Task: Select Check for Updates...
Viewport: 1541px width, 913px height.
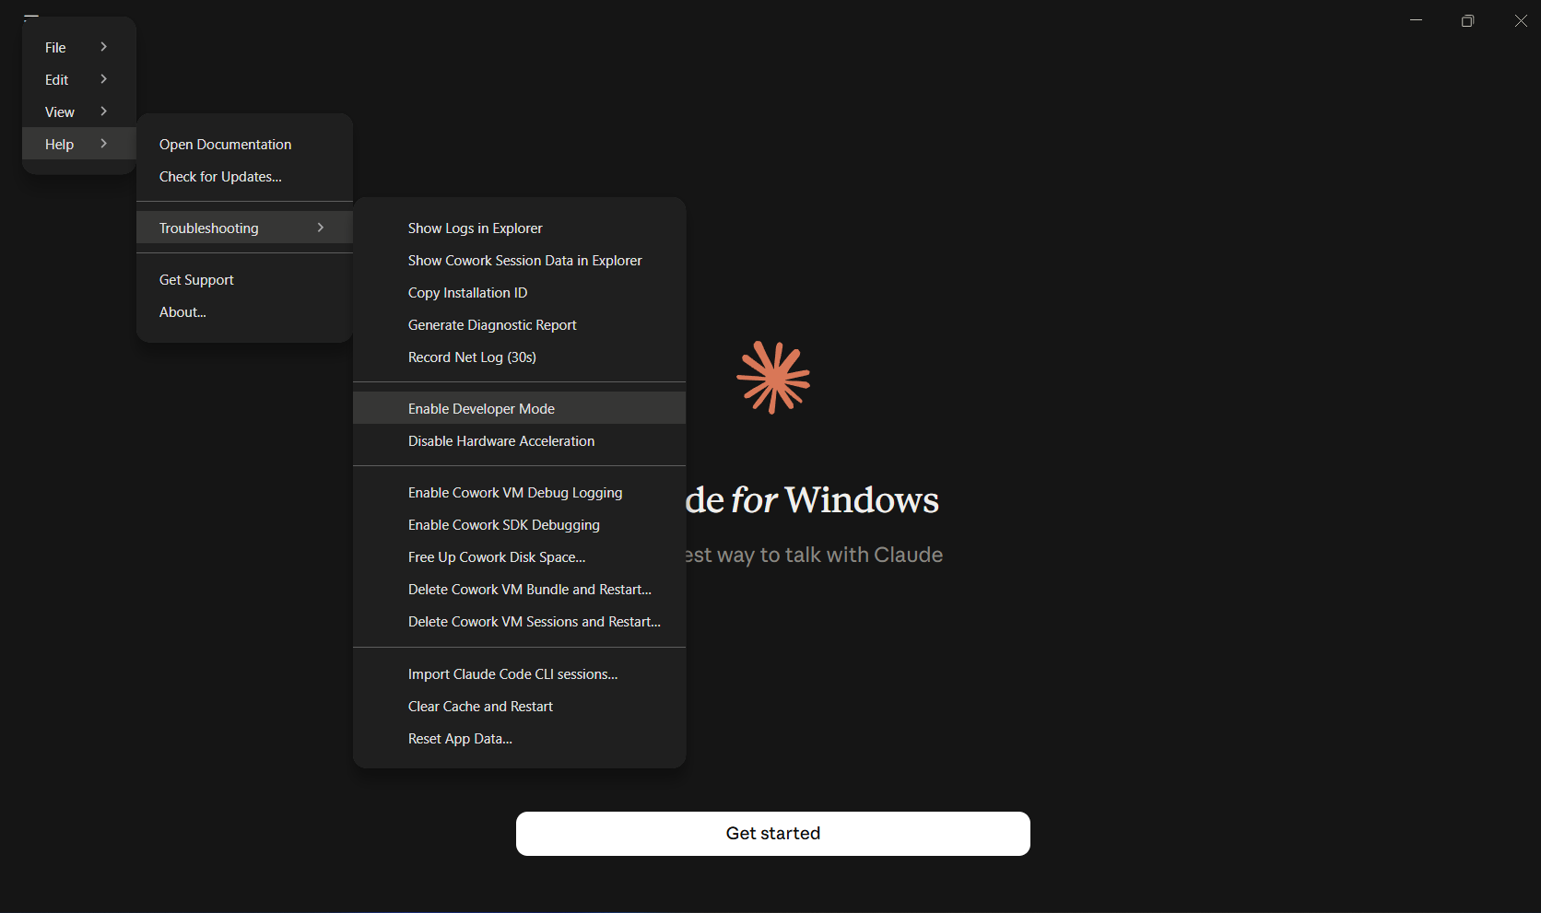Action: click(244, 176)
